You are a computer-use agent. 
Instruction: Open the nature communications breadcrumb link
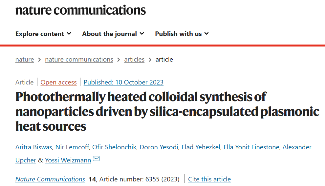[79, 59]
